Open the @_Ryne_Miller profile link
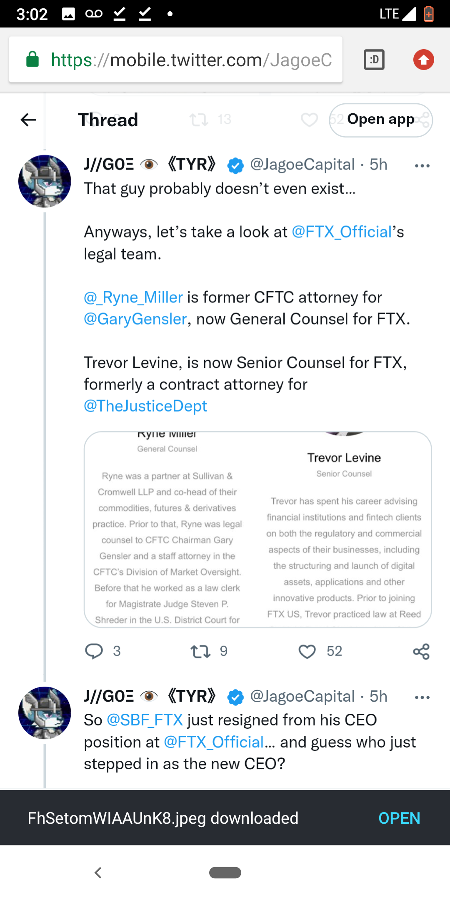This screenshot has width=450, height=900. (x=133, y=297)
